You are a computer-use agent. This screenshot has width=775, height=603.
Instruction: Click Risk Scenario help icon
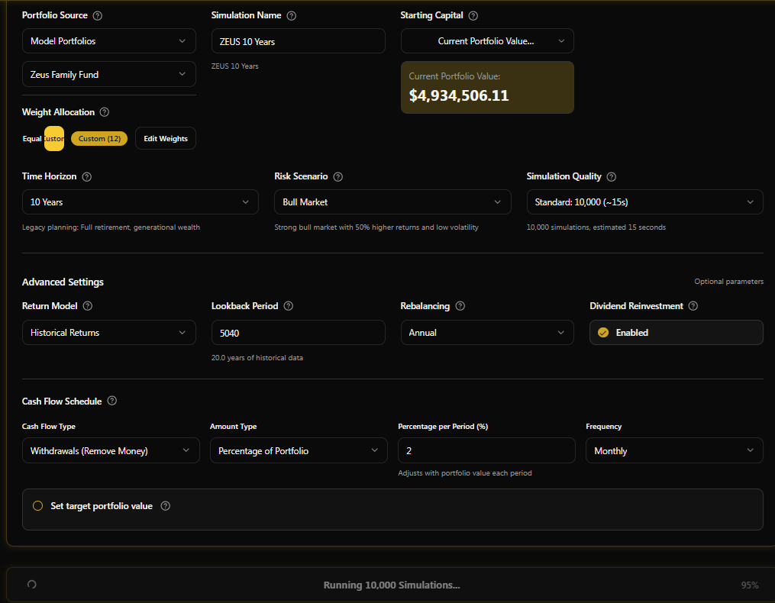(x=338, y=176)
